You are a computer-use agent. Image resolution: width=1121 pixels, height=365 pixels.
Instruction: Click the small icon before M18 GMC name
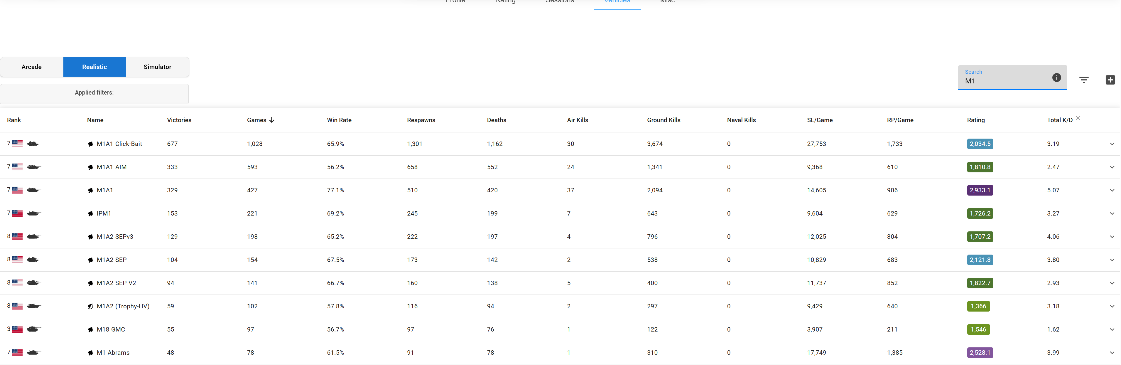(90, 330)
